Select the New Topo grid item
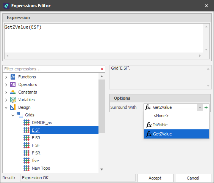 click(41, 168)
